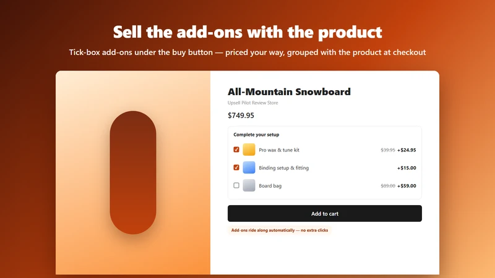Click the +$59.00 add-on price
The height and width of the screenshot is (278, 495).
[x=407, y=186]
